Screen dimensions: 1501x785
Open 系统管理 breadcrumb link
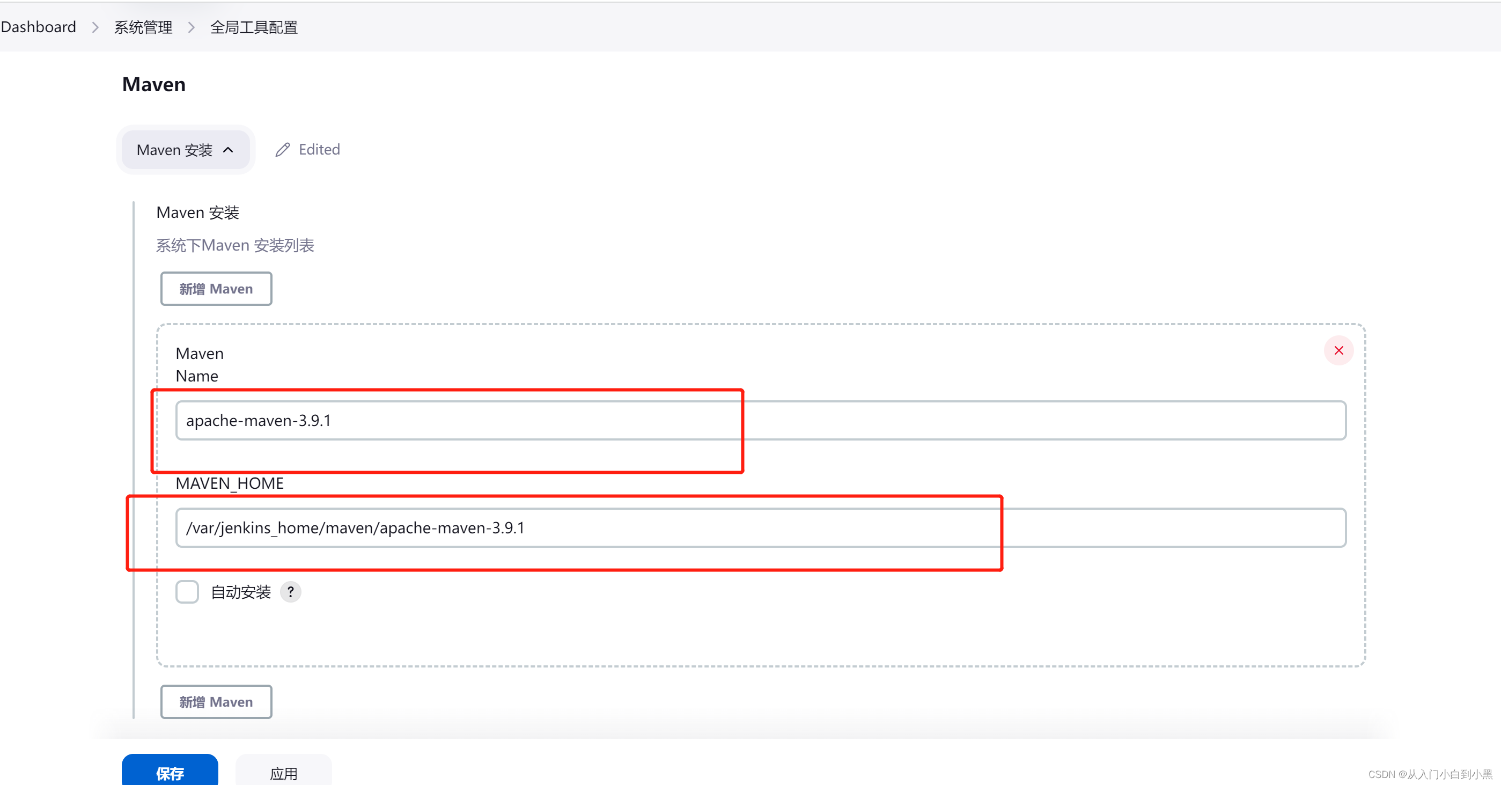[x=143, y=27]
